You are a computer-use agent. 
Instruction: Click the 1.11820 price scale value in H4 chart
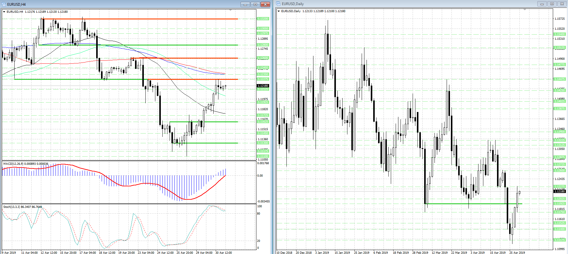[263, 109]
